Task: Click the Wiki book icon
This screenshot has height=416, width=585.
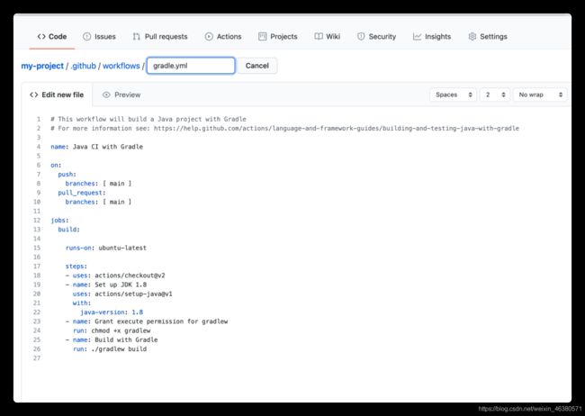Action: tap(319, 37)
